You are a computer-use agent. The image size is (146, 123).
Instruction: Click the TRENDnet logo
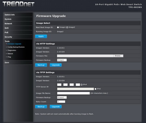18,4
